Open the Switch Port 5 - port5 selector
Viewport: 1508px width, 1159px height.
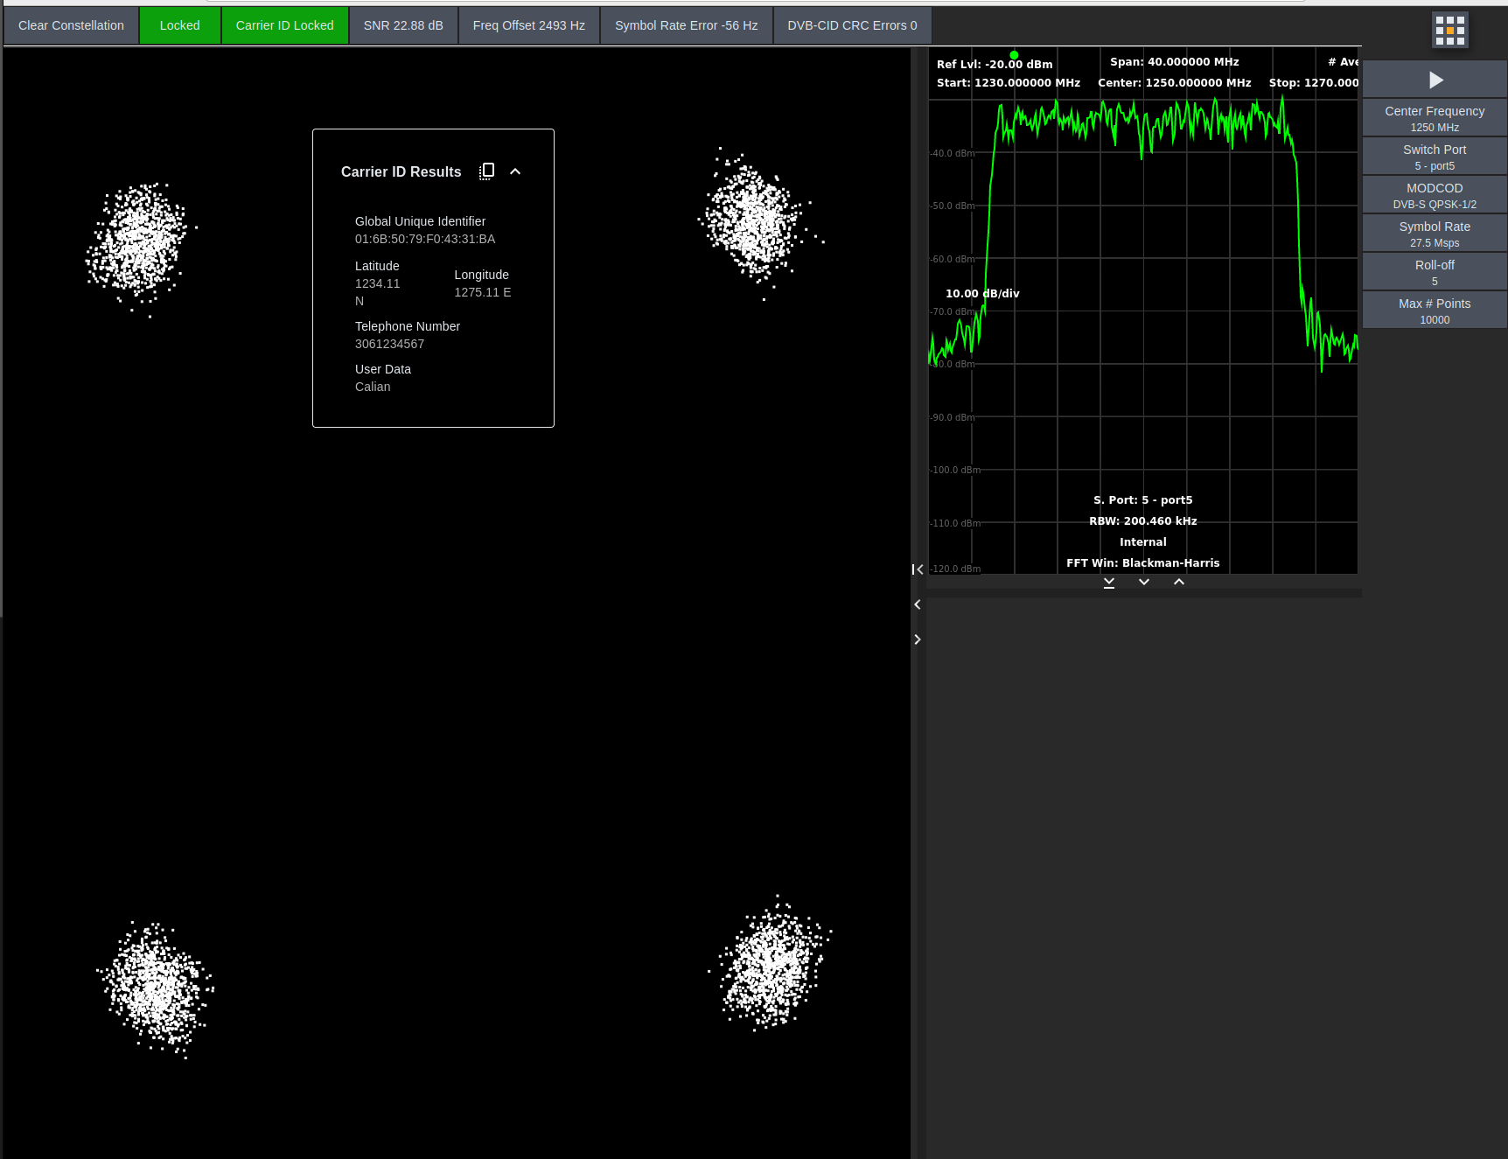point(1435,157)
